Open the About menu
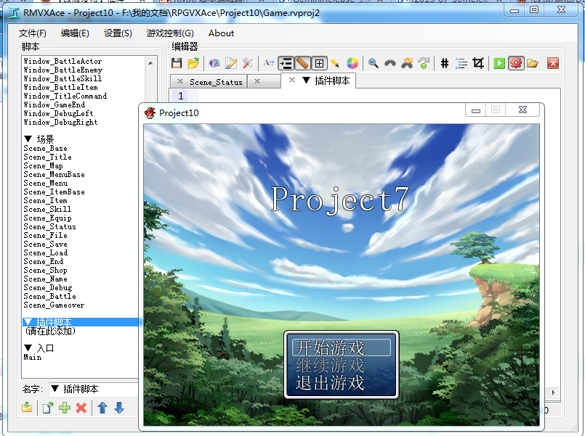The image size is (585, 436). [221, 33]
